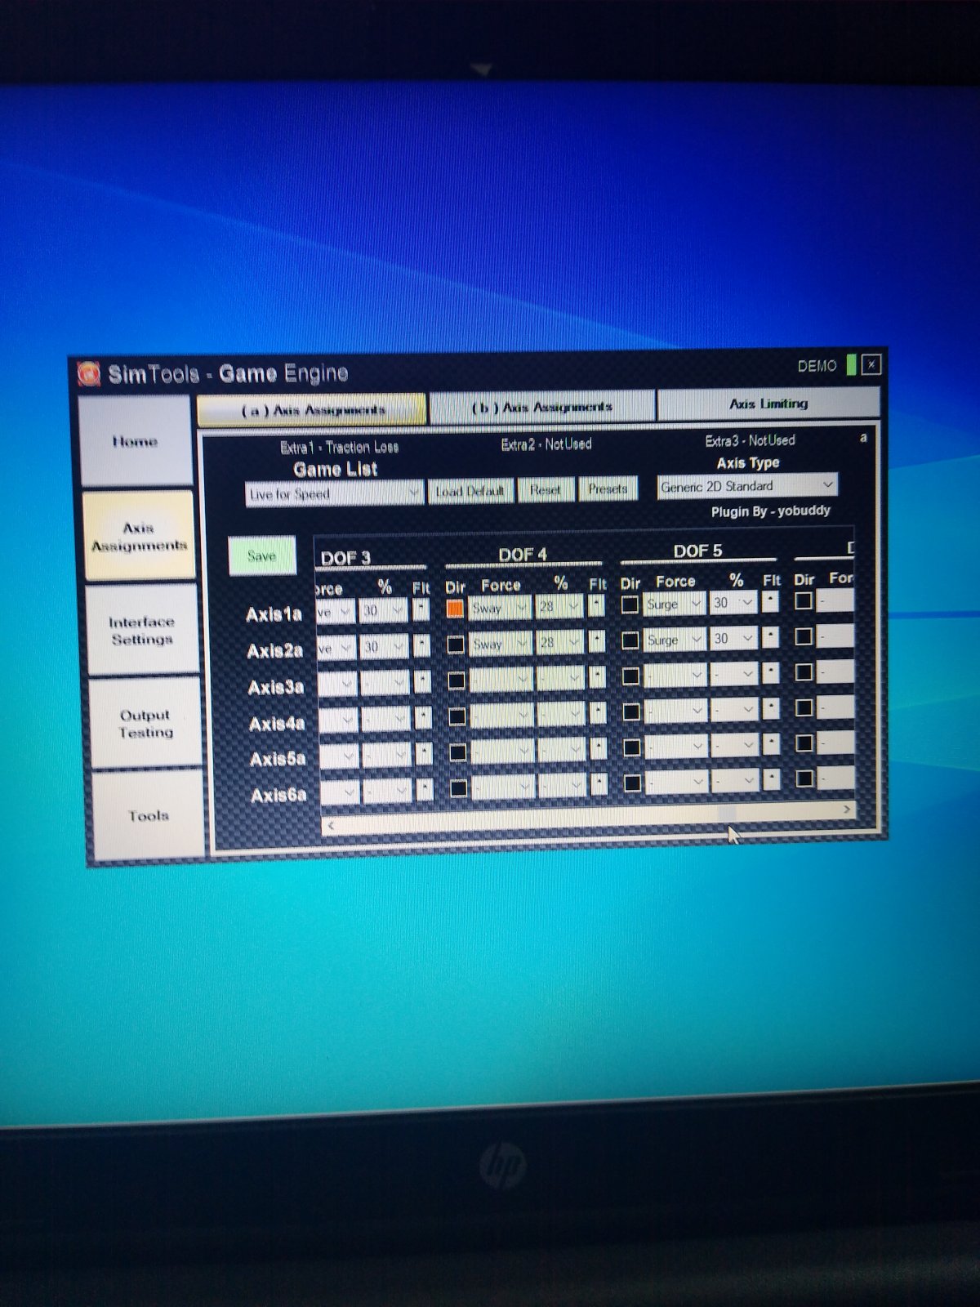Click the Extra2 - NotUsed label
The width and height of the screenshot is (980, 1307).
click(546, 444)
